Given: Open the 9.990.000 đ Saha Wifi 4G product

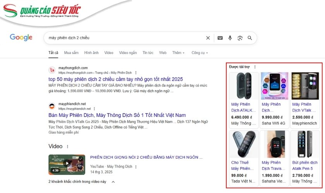Looking at the screenshot, I should [274, 100].
